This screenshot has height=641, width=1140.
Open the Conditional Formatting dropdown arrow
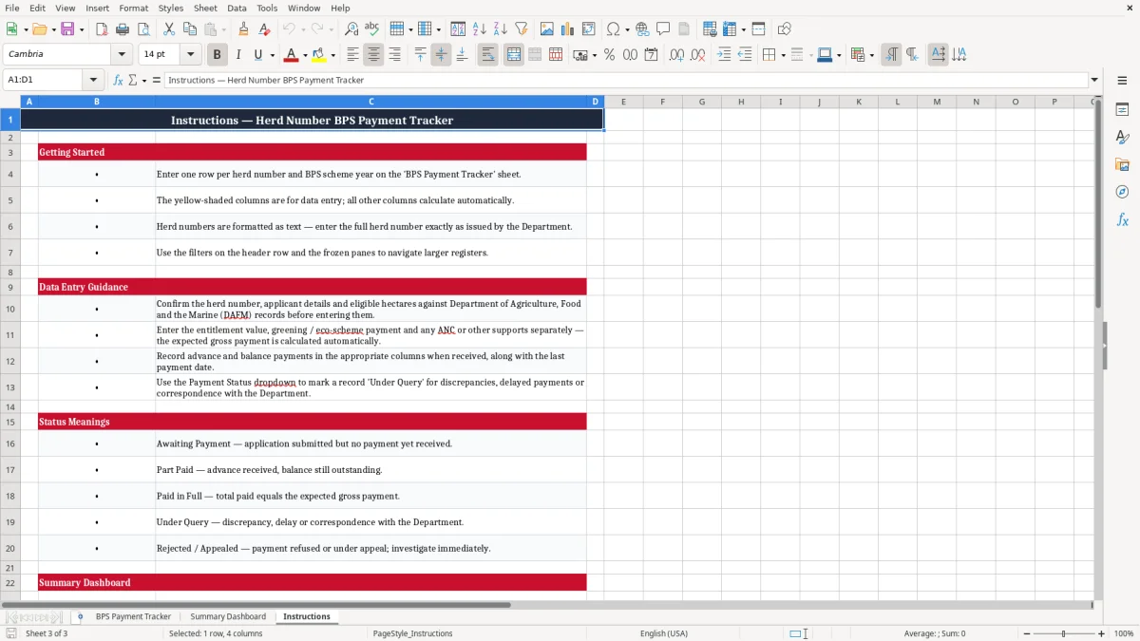coord(871,55)
